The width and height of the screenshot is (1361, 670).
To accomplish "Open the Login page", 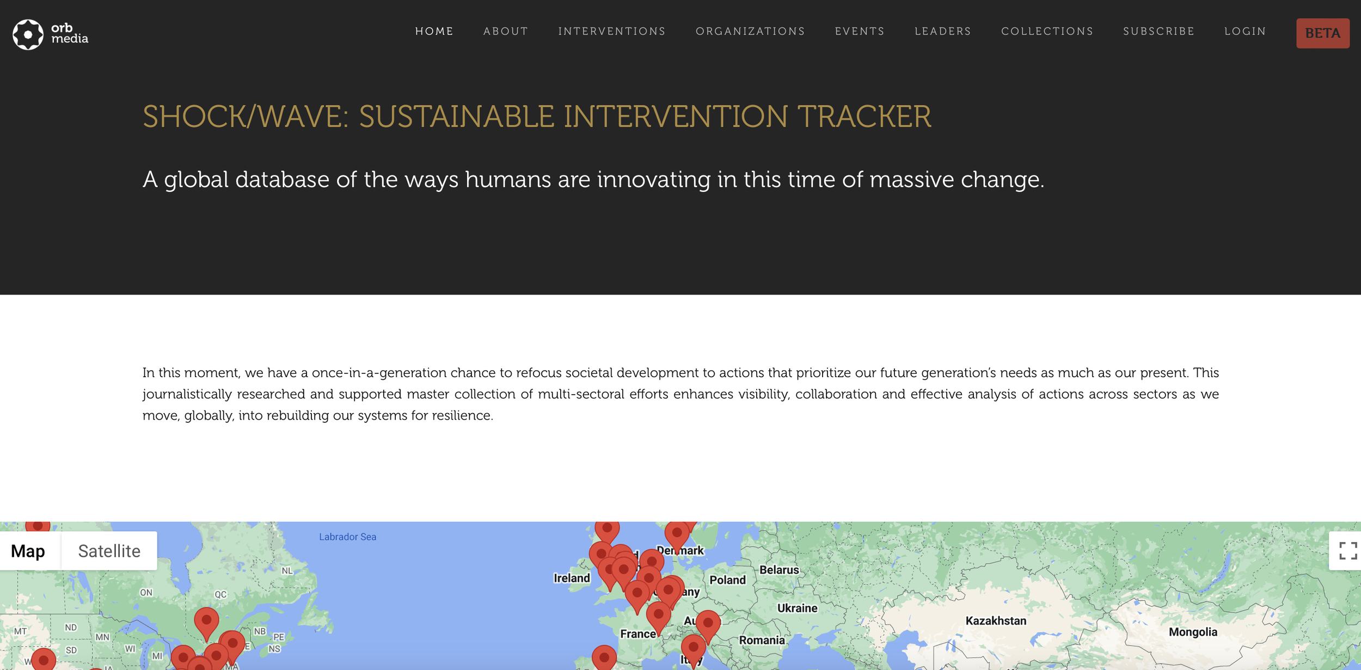I will tap(1244, 32).
